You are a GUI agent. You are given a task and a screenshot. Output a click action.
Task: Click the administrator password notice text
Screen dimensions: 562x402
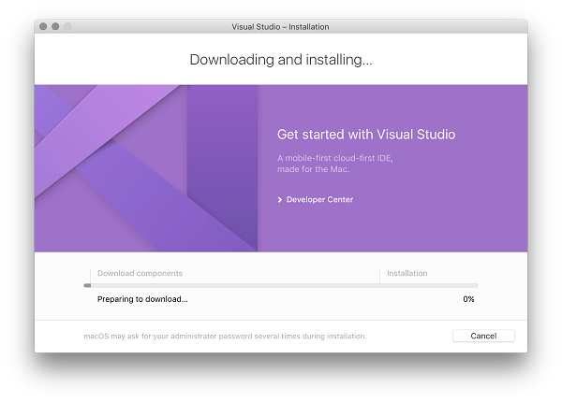[225, 337]
